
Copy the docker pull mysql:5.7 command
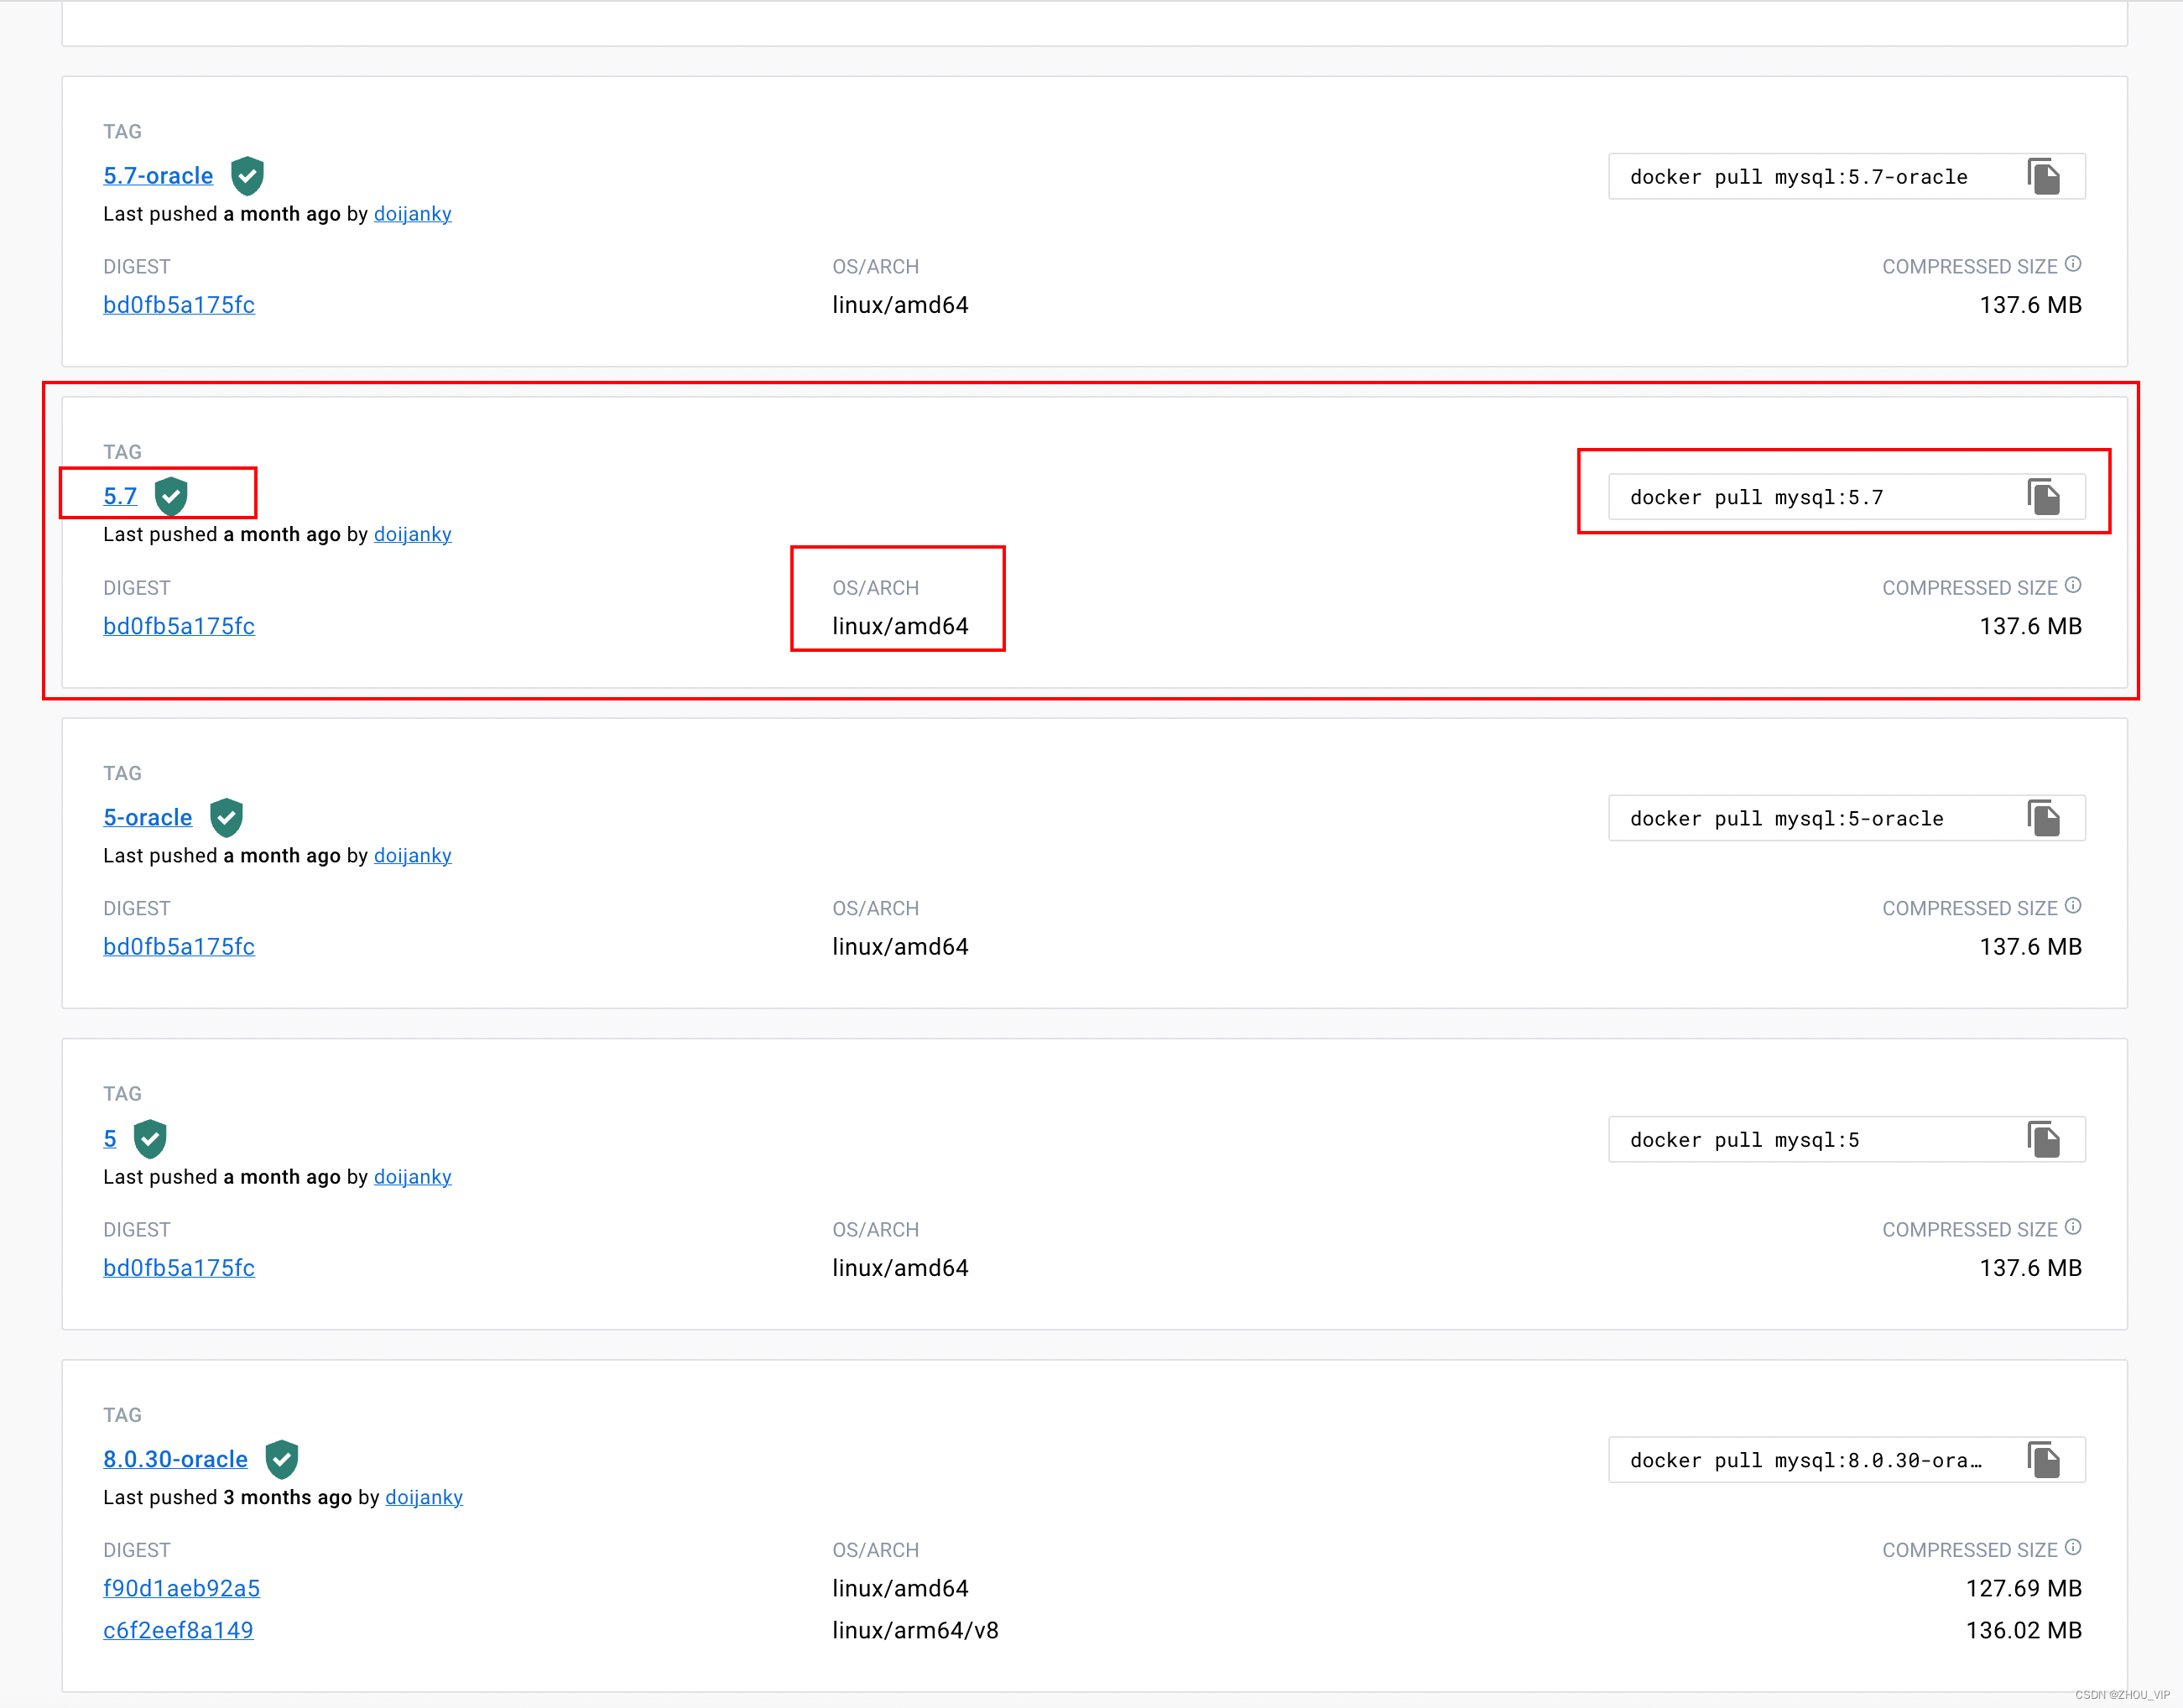tap(2043, 497)
